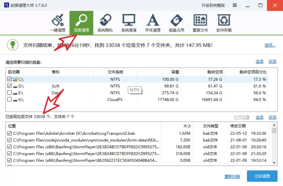Image resolution: width=283 pixels, height=186 pixels.
Task: Uncheck the D:\ drive checkbox
Action: tap(10, 86)
